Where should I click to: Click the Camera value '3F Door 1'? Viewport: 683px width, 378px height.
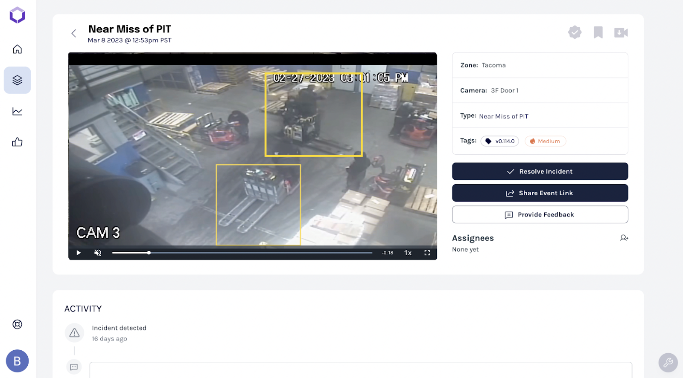point(505,90)
